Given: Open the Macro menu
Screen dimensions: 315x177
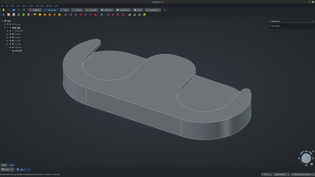Looking at the screenshot, I should (x=25, y=6).
